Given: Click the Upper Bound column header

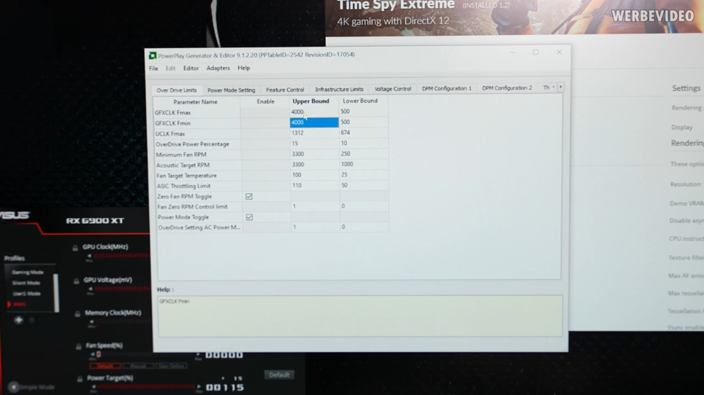Looking at the screenshot, I should pyautogui.click(x=310, y=101).
